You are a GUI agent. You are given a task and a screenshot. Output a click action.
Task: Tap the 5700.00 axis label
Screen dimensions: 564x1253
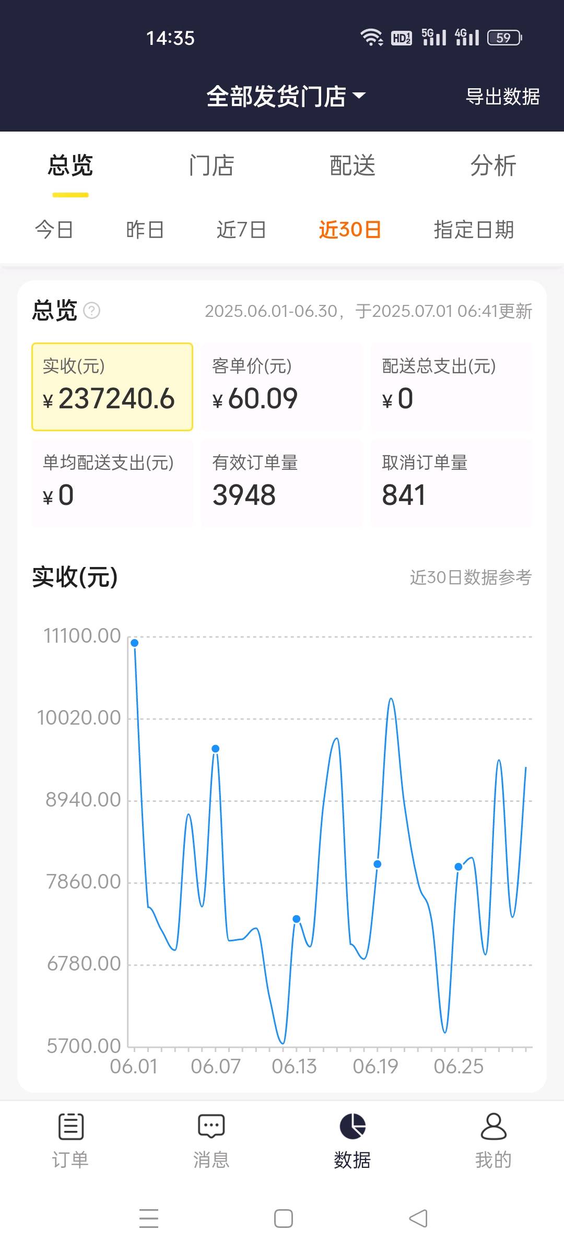click(x=84, y=1046)
